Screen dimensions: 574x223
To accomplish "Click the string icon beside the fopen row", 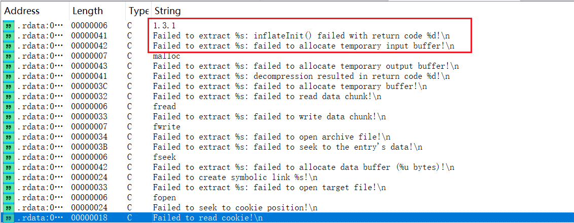I will coord(8,197).
